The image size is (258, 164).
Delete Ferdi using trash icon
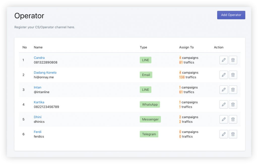pyautogui.click(x=233, y=134)
